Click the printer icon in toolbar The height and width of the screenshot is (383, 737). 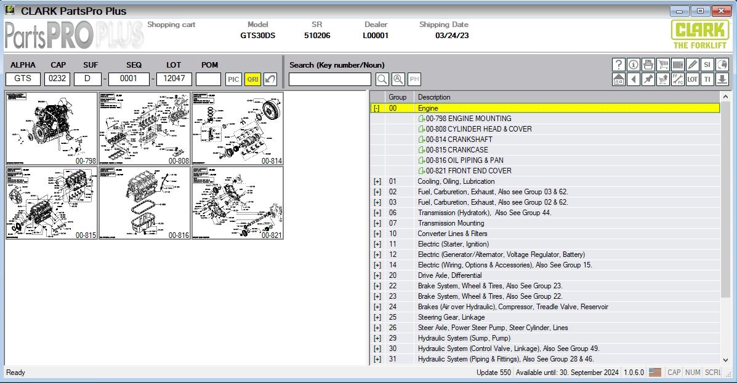[x=648, y=65]
